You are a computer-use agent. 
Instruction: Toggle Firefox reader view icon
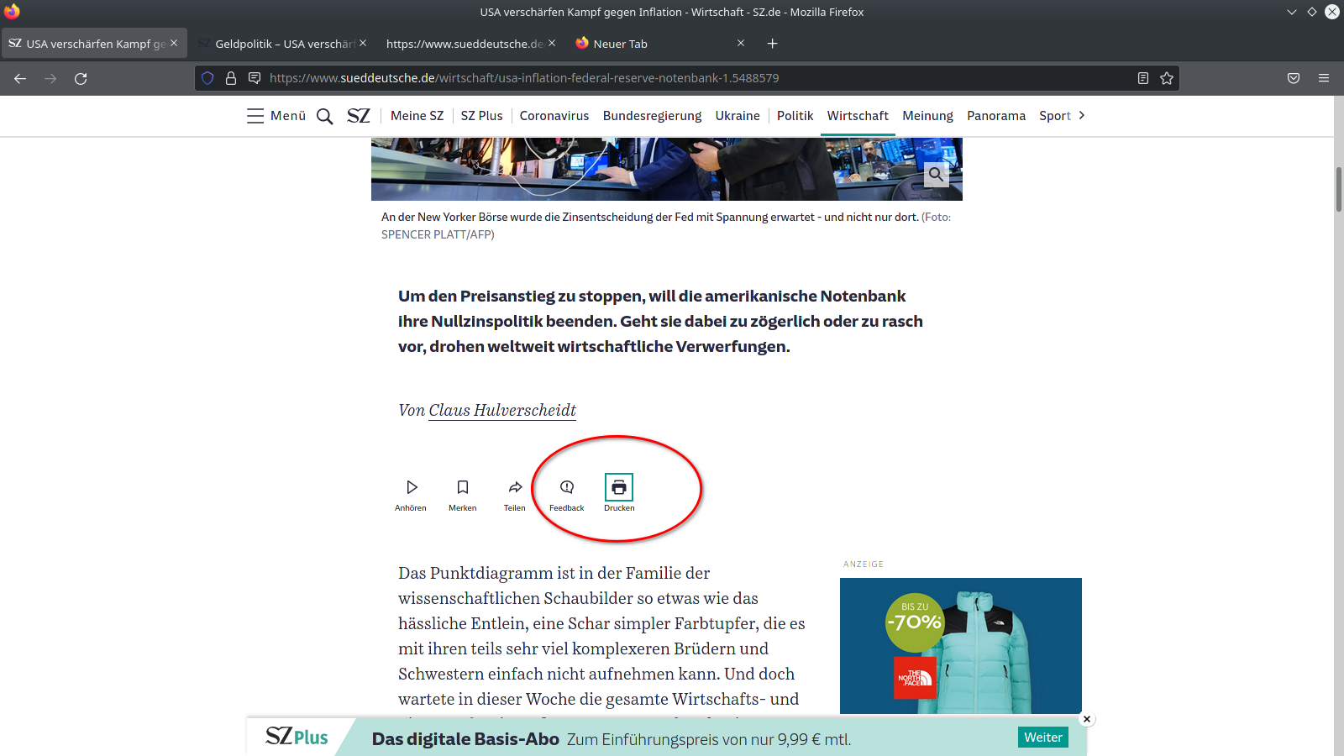click(1142, 78)
